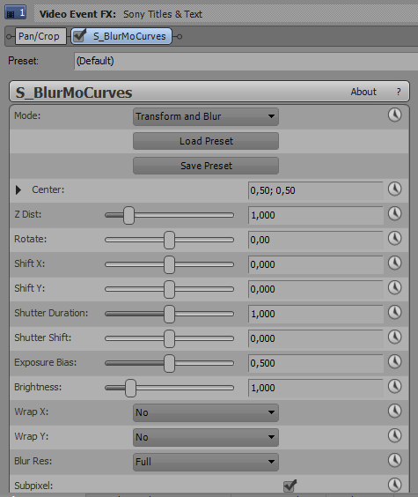The height and width of the screenshot is (497, 418).
Task: Select the Pan/Crop chain item
Action: (x=40, y=36)
